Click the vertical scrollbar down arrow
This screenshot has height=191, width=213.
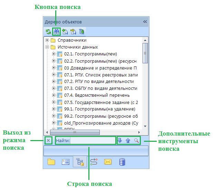[145, 127]
